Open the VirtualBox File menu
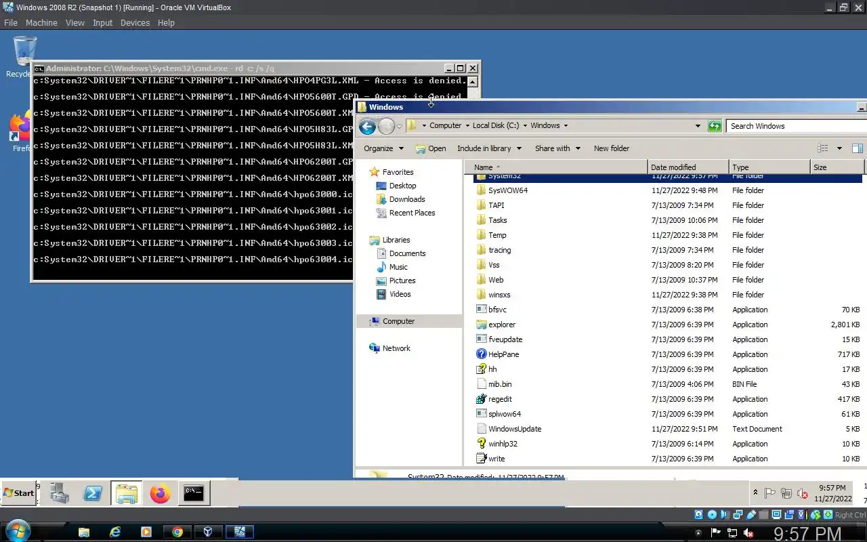This screenshot has height=542, width=867. click(x=11, y=22)
